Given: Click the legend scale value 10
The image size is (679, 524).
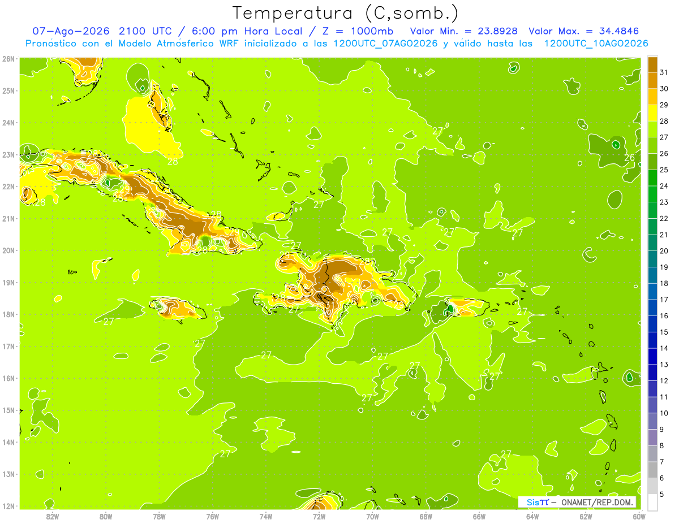Looking at the screenshot, I should coord(664,413).
